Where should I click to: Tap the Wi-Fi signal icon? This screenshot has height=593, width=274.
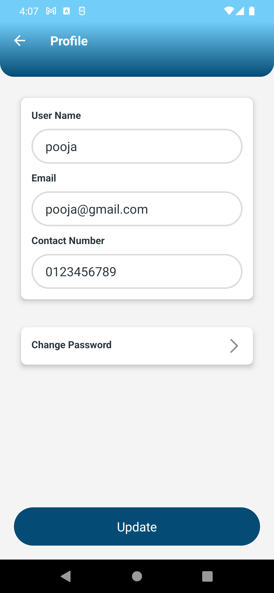point(229,11)
